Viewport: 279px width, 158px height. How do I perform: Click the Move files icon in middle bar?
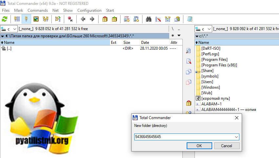point(188,82)
